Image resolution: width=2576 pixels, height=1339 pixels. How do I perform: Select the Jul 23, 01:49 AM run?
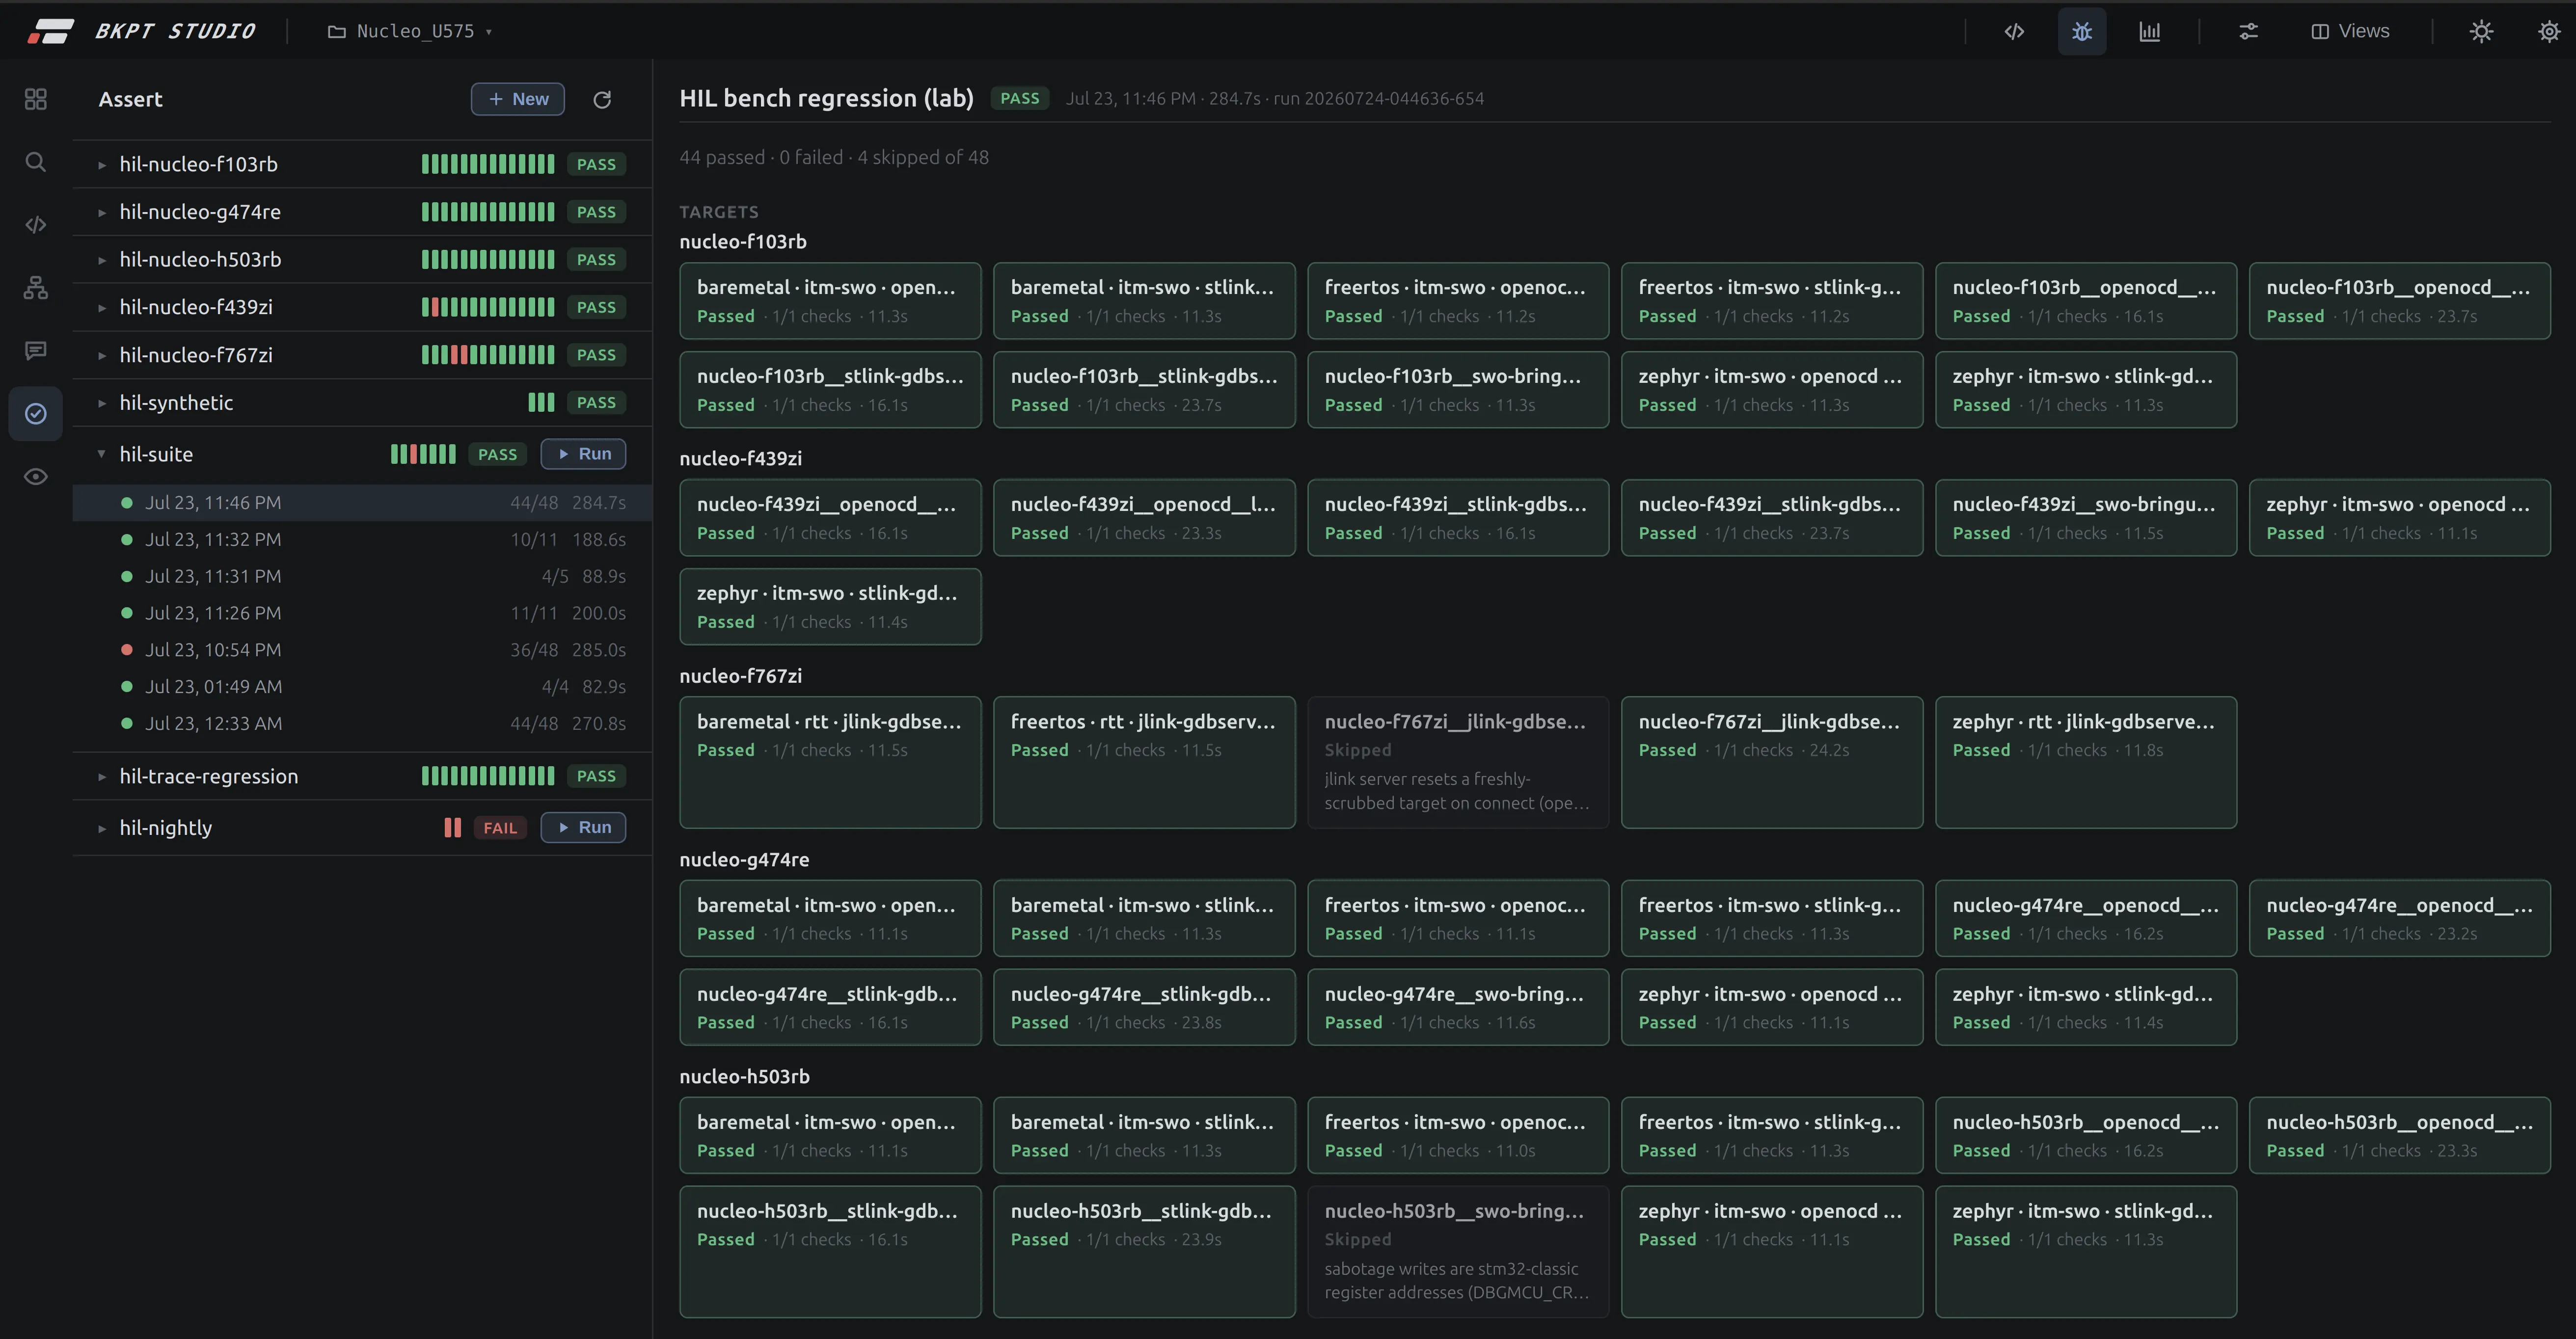[362, 687]
